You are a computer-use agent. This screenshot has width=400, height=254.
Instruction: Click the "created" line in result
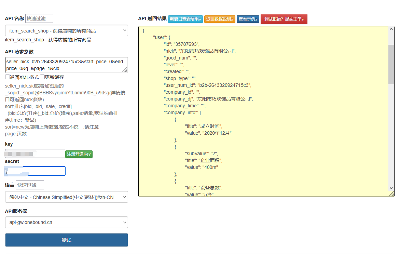point(177,71)
